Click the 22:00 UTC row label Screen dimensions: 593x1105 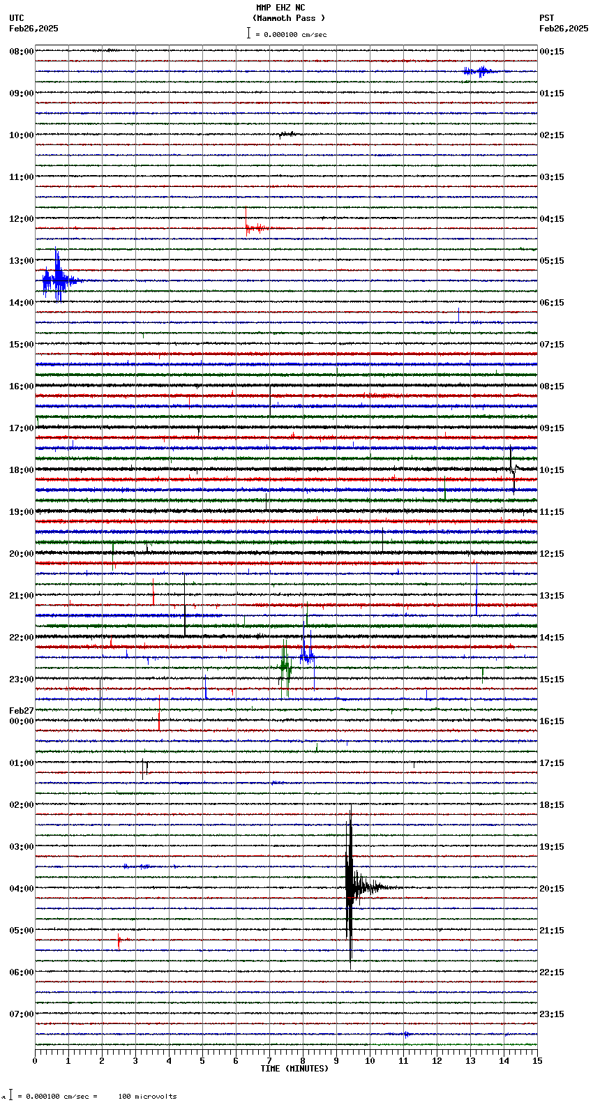tap(21, 638)
